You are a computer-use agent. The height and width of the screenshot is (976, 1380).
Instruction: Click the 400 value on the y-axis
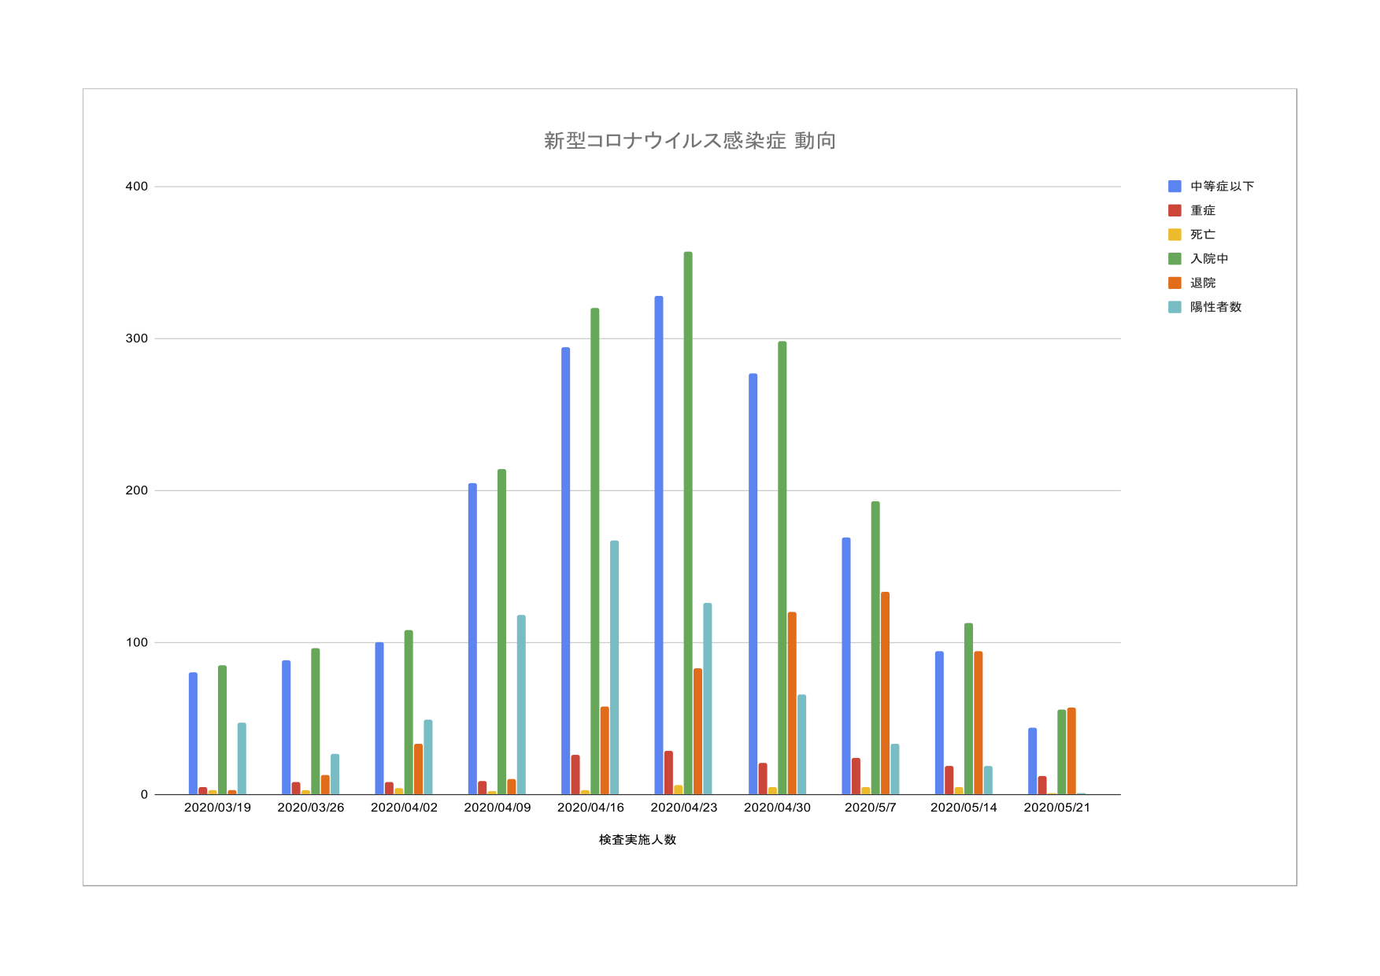tap(137, 187)
